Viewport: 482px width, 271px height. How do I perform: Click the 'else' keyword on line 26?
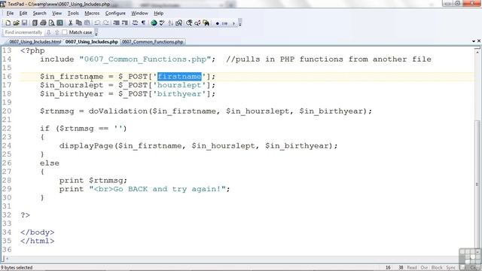pyautogui.click(x=50, y=163)
